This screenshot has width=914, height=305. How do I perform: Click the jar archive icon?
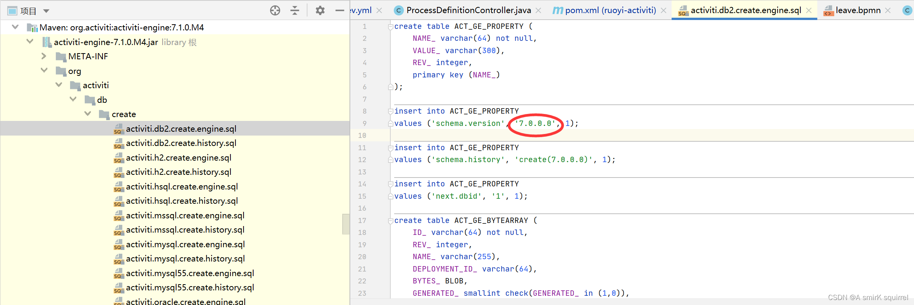(47, 42)
